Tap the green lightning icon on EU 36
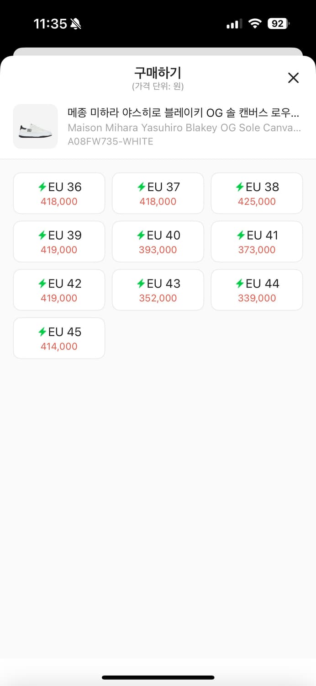The width and height of the screenshot is (316, 686). pos(42,187)
